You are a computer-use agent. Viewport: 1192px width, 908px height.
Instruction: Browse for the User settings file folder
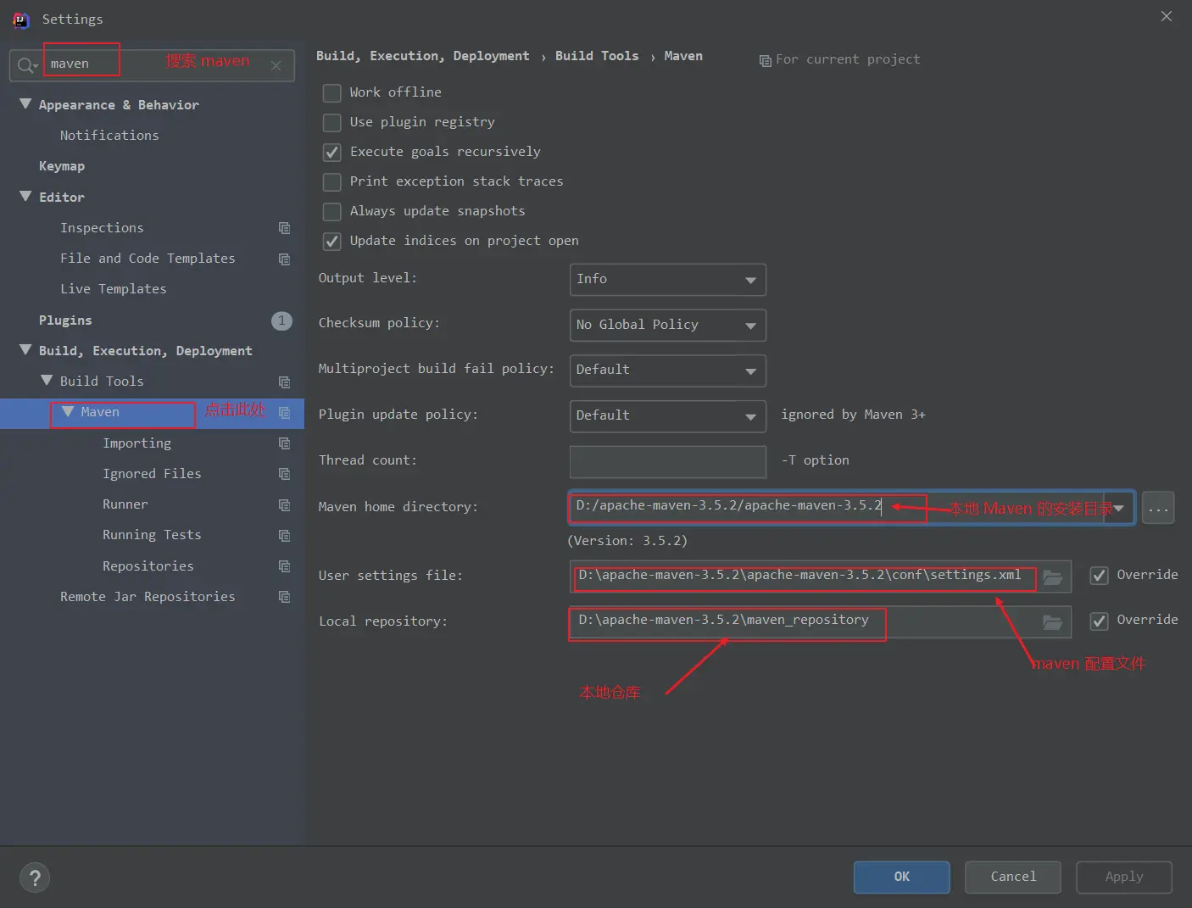pyautogui.click(x=1052, y=577)
